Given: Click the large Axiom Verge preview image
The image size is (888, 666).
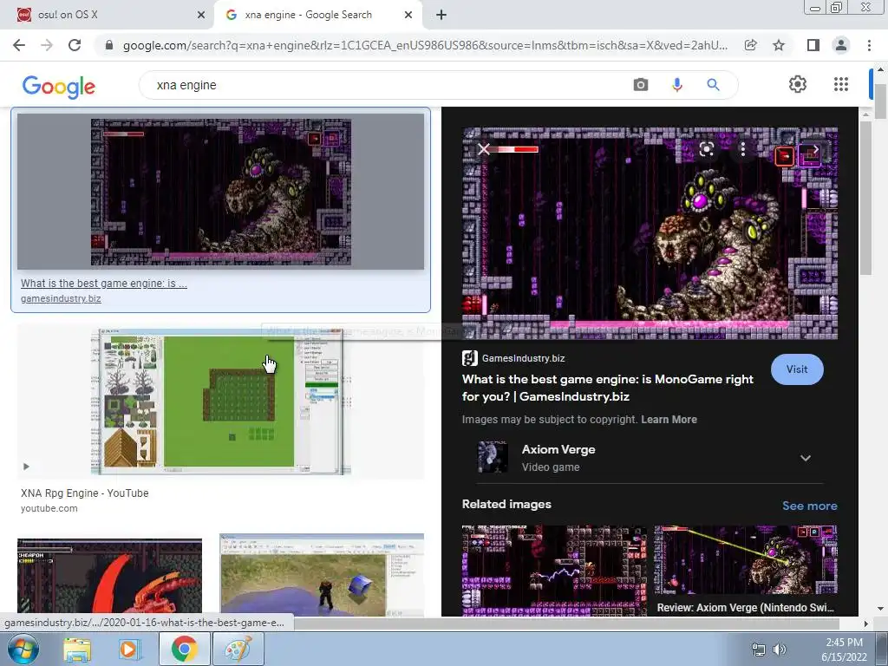Looking at the screenshot, I should point(650,233).
